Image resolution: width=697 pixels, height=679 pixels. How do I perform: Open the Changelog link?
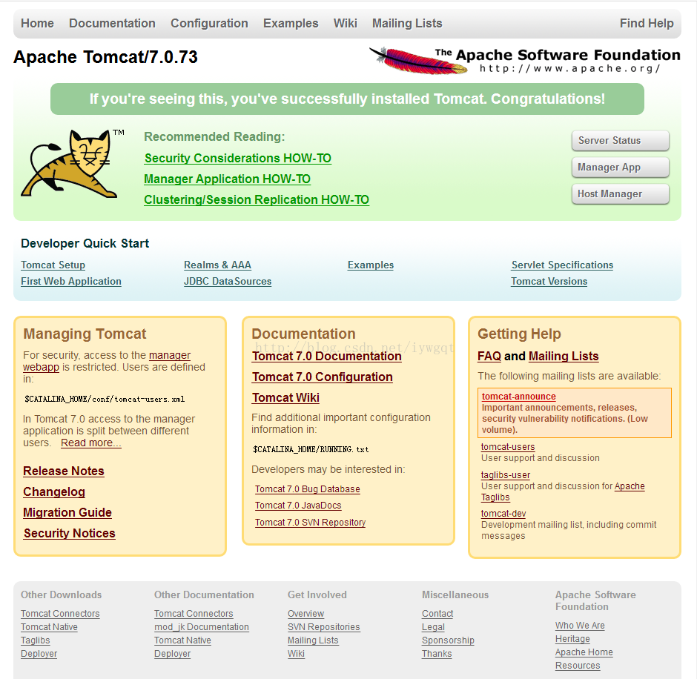click(54, 492)
